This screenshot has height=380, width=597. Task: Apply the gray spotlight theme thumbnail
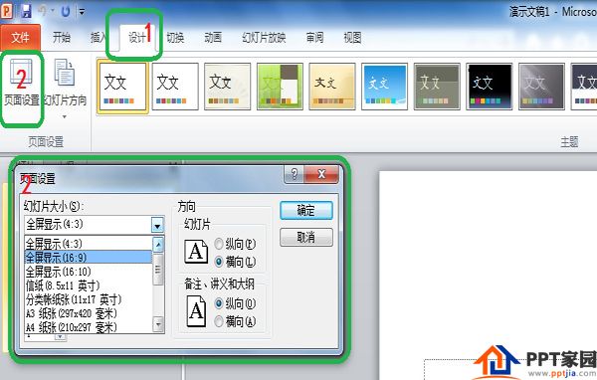[541, 87]
